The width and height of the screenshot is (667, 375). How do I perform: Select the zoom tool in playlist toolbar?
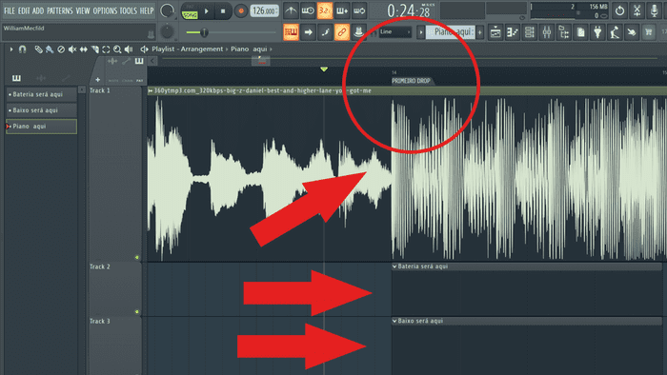[117, 49]
